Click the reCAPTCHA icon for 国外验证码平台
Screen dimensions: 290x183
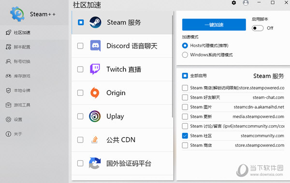tap(95, 163)
